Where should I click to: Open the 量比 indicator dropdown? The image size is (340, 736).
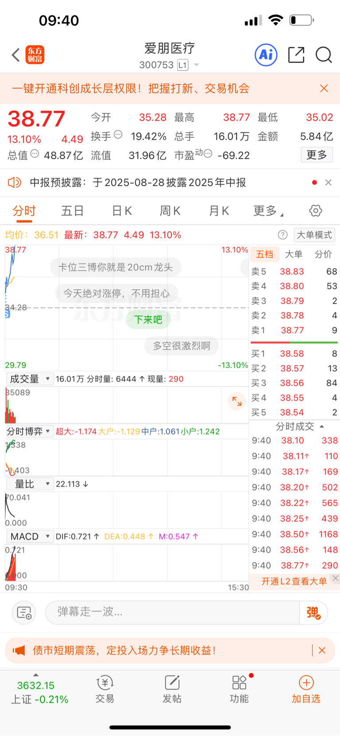coord(30,484)
